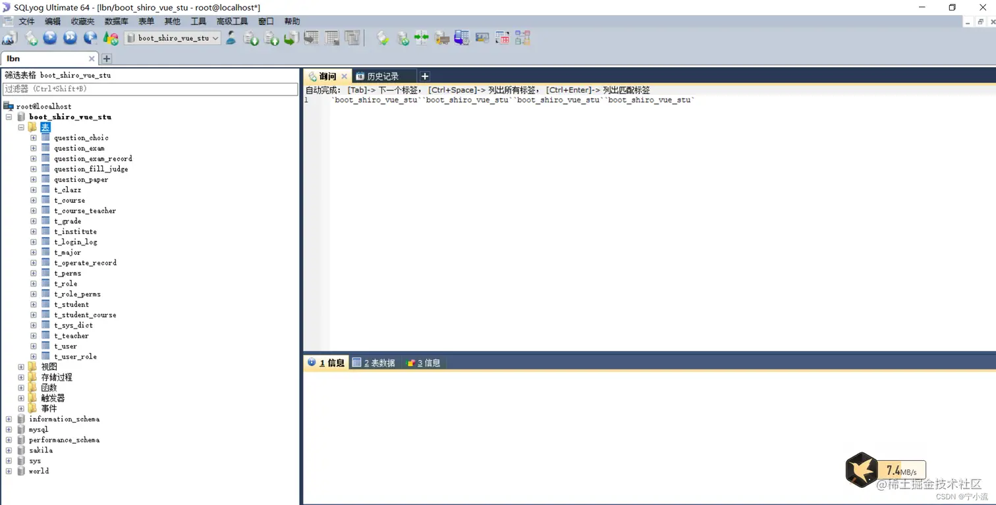The image size is (996, 505).
Task: Click the green inward arrows sync icon
Action: 422,38
